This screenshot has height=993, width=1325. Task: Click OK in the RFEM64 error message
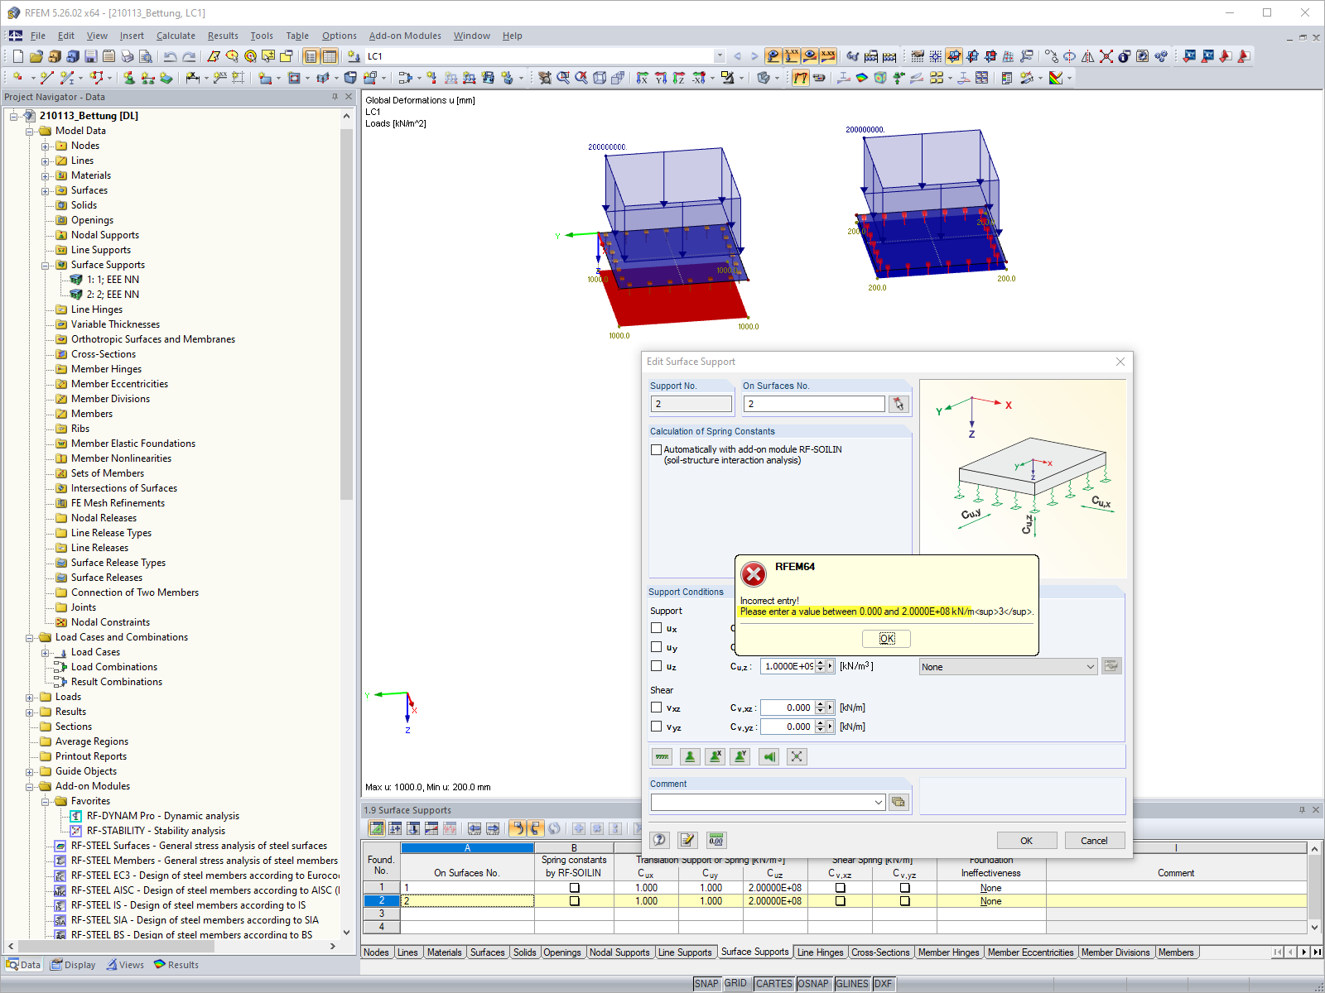pos(886,638)
